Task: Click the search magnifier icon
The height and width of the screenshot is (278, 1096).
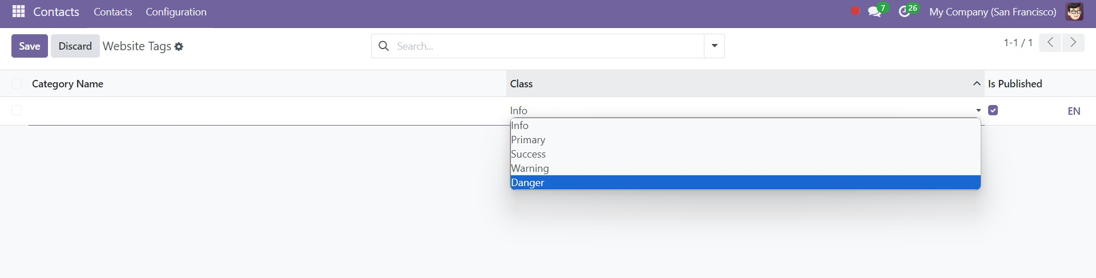Action: (384, 46)
